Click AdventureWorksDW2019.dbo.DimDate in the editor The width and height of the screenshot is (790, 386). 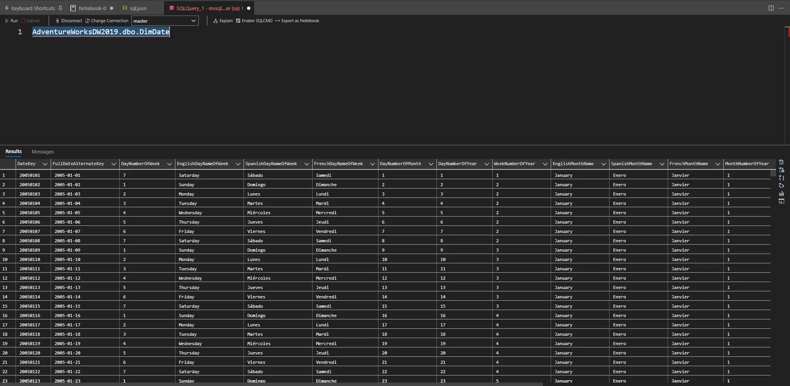[x=101, y=32]
